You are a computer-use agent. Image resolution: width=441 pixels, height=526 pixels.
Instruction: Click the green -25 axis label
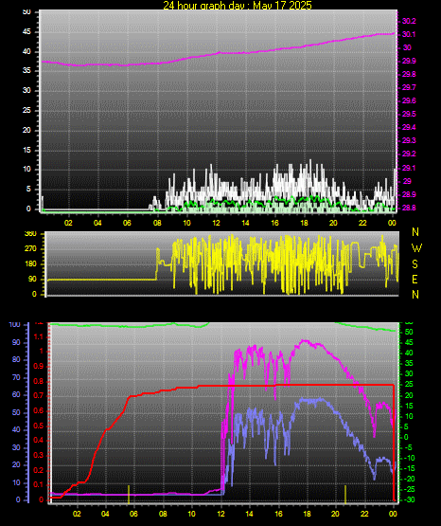point(409,490)
